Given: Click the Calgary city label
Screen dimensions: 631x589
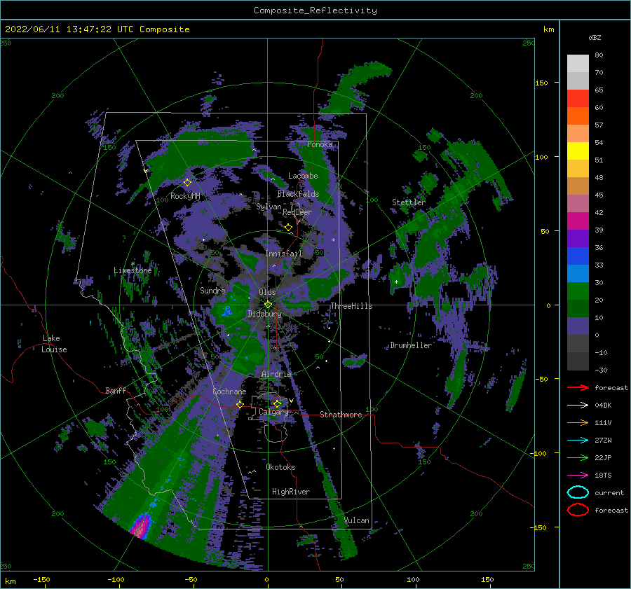Looking at the screenshot, I should pyautogui.click(x=273, y=412).
